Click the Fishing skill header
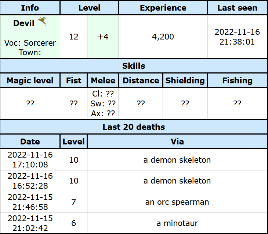 point(237,80)
